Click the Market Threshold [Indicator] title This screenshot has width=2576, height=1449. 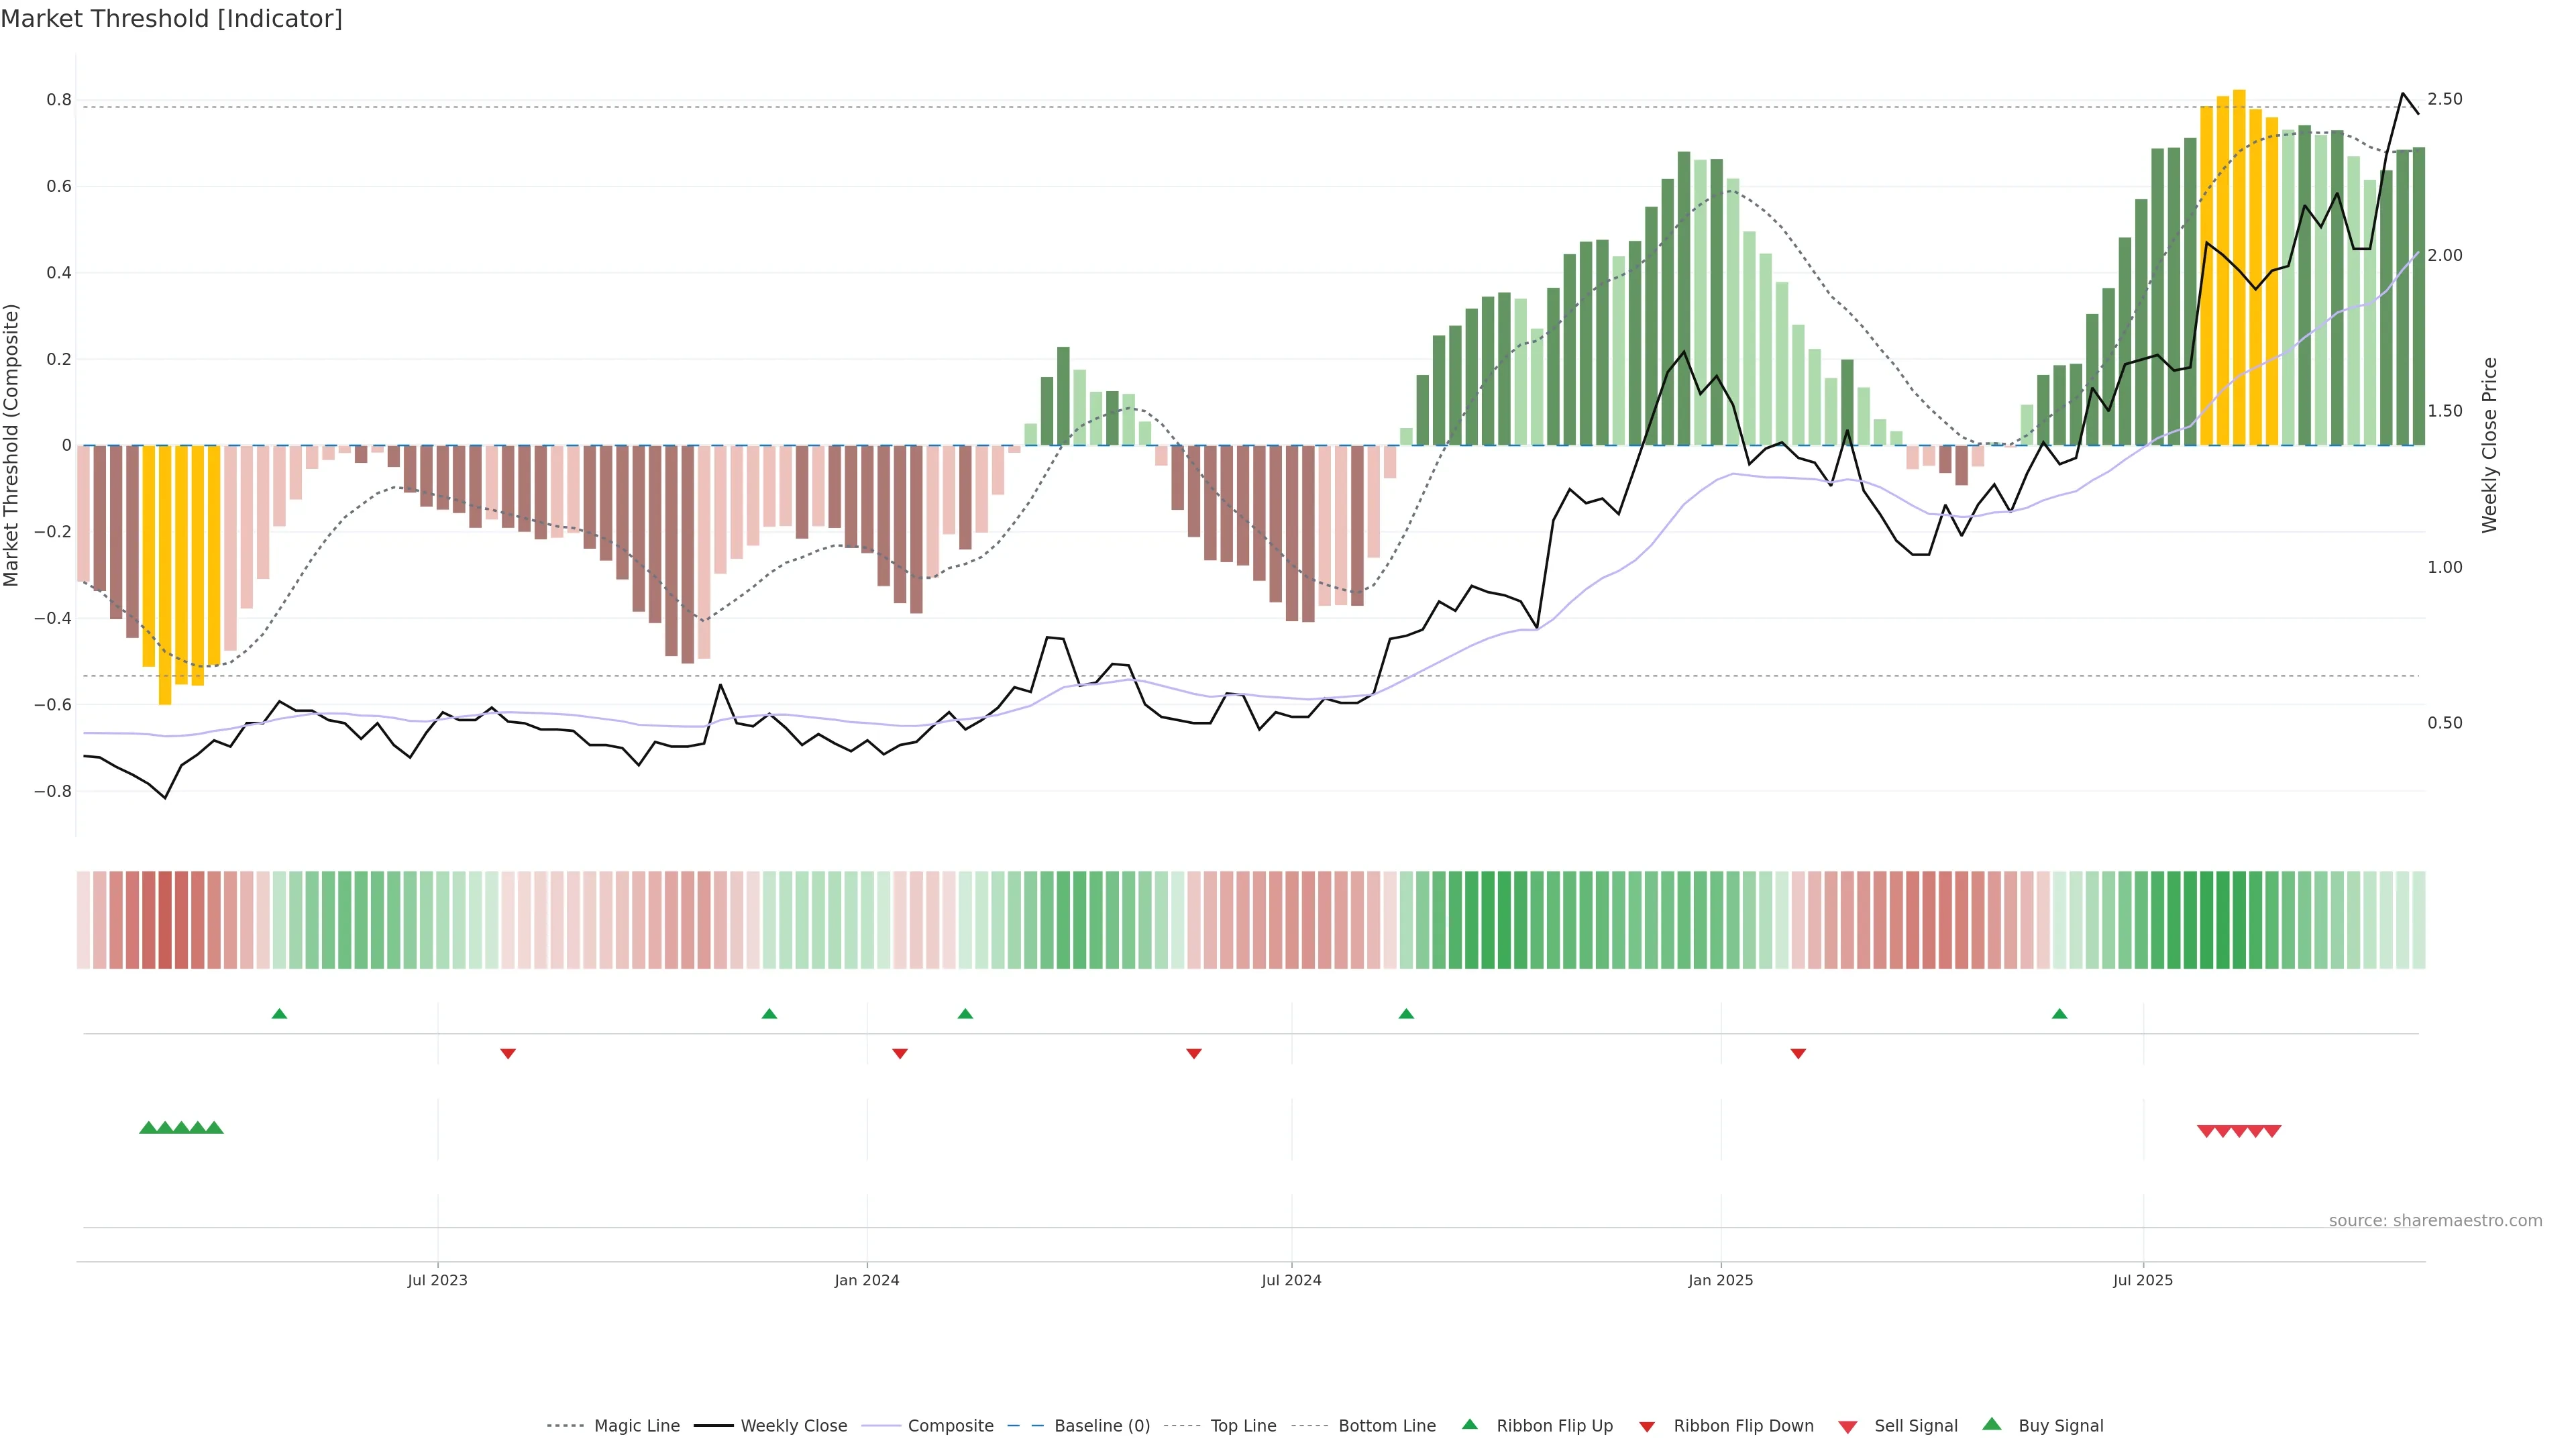coord(171,19)
